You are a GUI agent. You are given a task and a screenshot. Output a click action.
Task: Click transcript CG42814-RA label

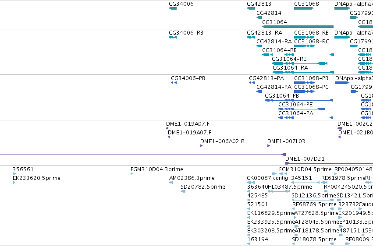[x=274, y=42]
